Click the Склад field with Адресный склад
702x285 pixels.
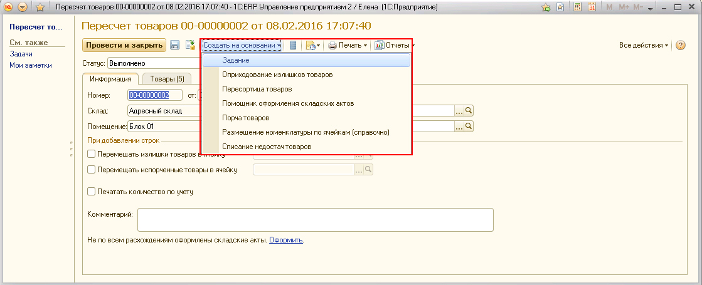(164, 111)
